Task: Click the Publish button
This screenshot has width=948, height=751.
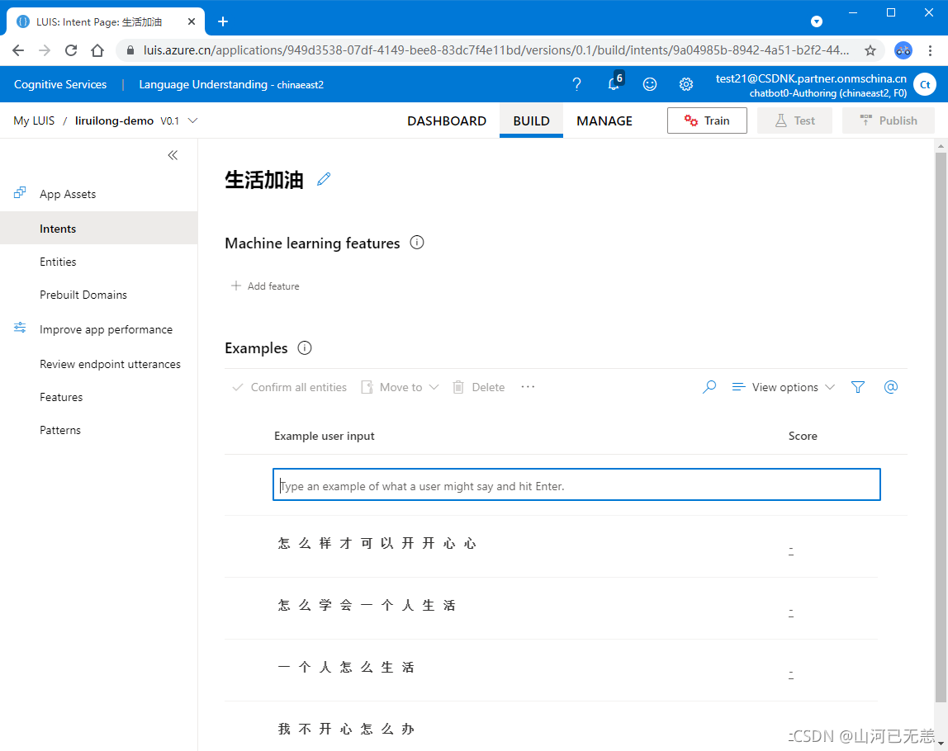Action: tap(889, 120)
